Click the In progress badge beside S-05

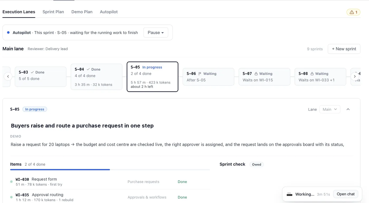[35, 109]
